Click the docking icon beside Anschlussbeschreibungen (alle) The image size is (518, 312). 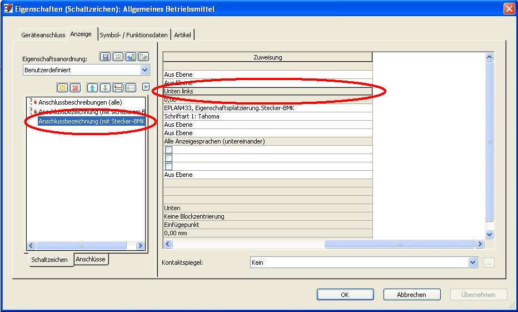pyautogui.click(x=33, y=102)
